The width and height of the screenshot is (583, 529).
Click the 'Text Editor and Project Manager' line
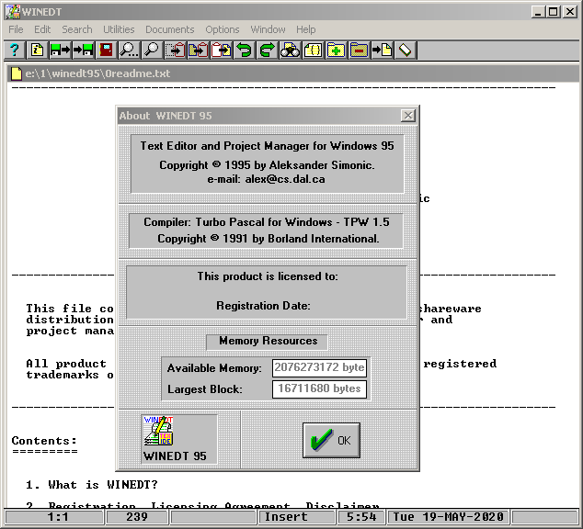(267, 145)
